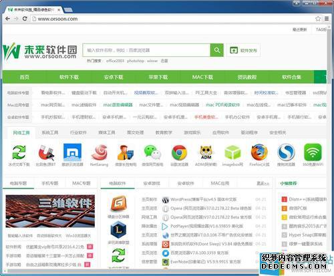Switch to the 系统工具 category tab
The height and width of the screenshot is (276, 334).
50,132
